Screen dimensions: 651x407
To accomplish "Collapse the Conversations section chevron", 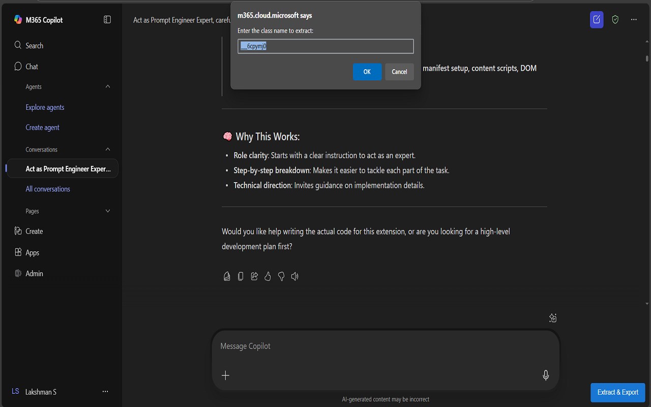I will [108, 149].
